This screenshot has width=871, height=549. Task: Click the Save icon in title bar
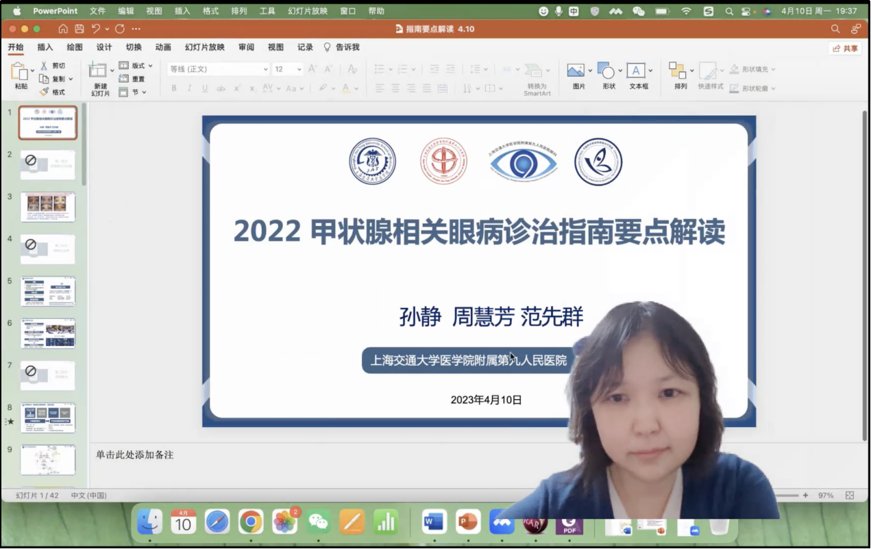coord(79,29)
